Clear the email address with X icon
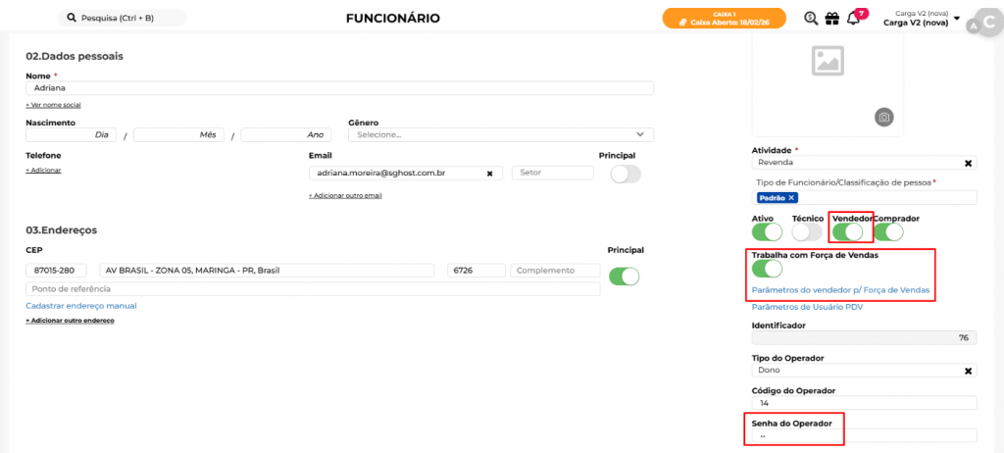This screenshot has width=1004, height=453. (489, 174)
